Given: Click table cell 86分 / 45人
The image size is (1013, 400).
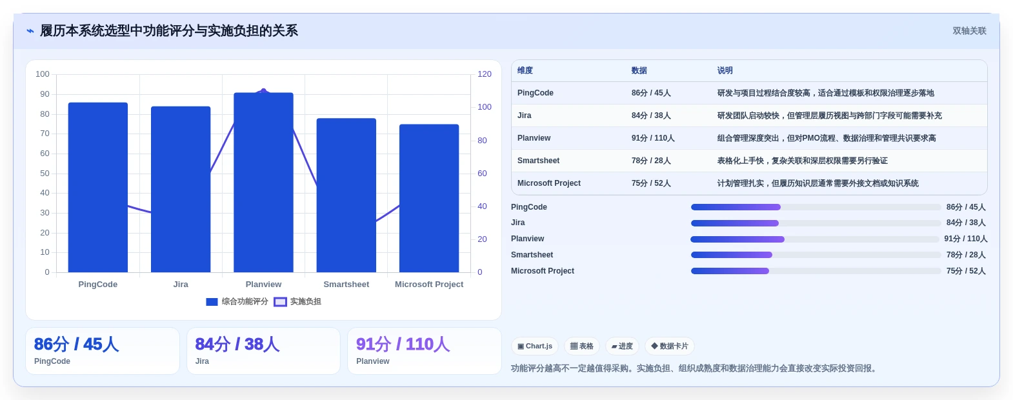Looking at the screenshot, I should 651,93.
